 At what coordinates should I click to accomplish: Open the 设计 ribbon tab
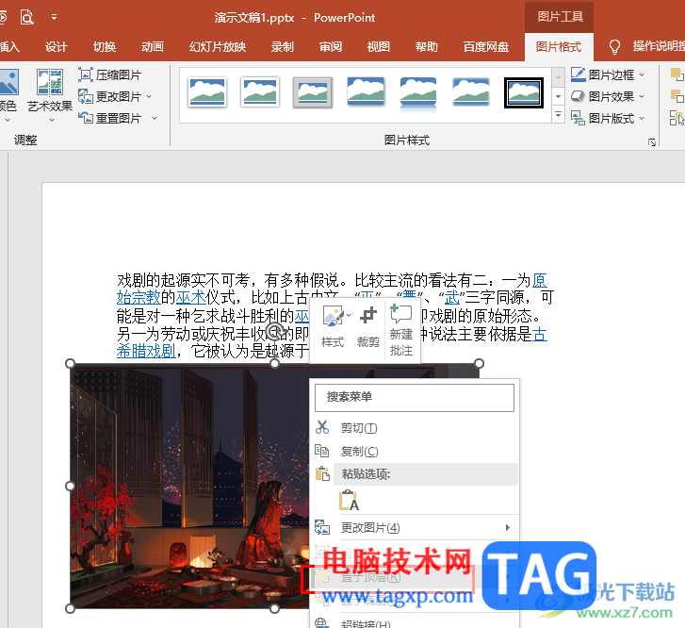pyautogui.click(x=57, y=46)
